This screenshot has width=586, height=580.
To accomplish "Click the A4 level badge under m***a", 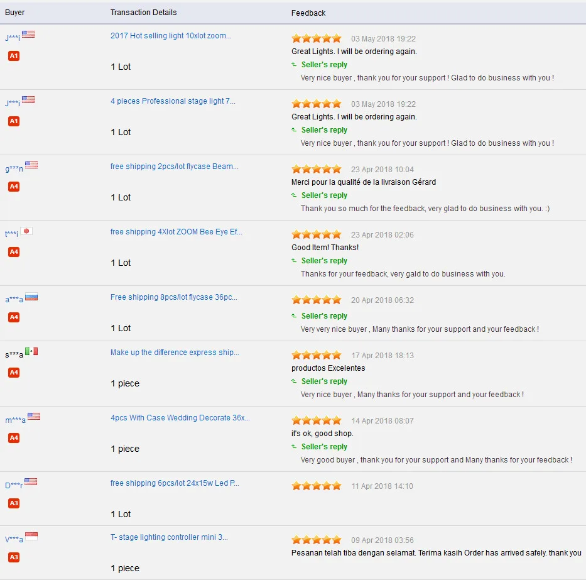I will pos(14,438).
